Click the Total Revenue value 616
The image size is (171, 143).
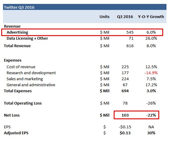(130, 46)
